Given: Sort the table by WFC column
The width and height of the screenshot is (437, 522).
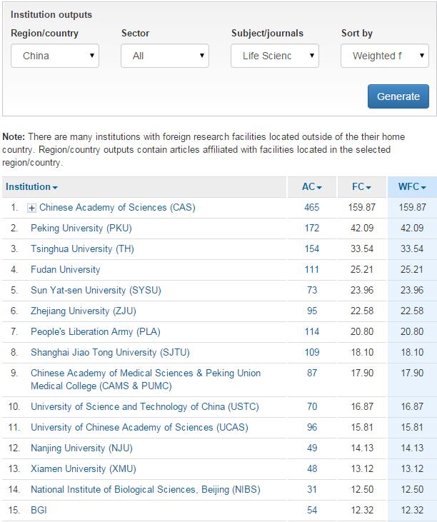Looking at the screenshot, I should point(411,187).
